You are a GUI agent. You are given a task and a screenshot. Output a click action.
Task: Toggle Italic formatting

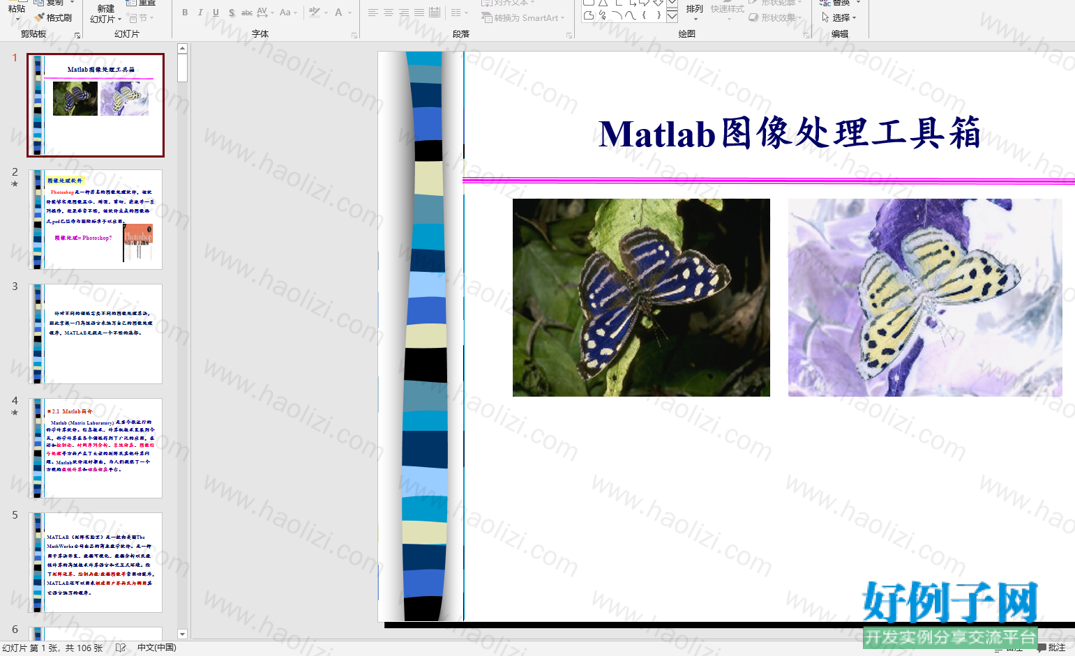200,13
